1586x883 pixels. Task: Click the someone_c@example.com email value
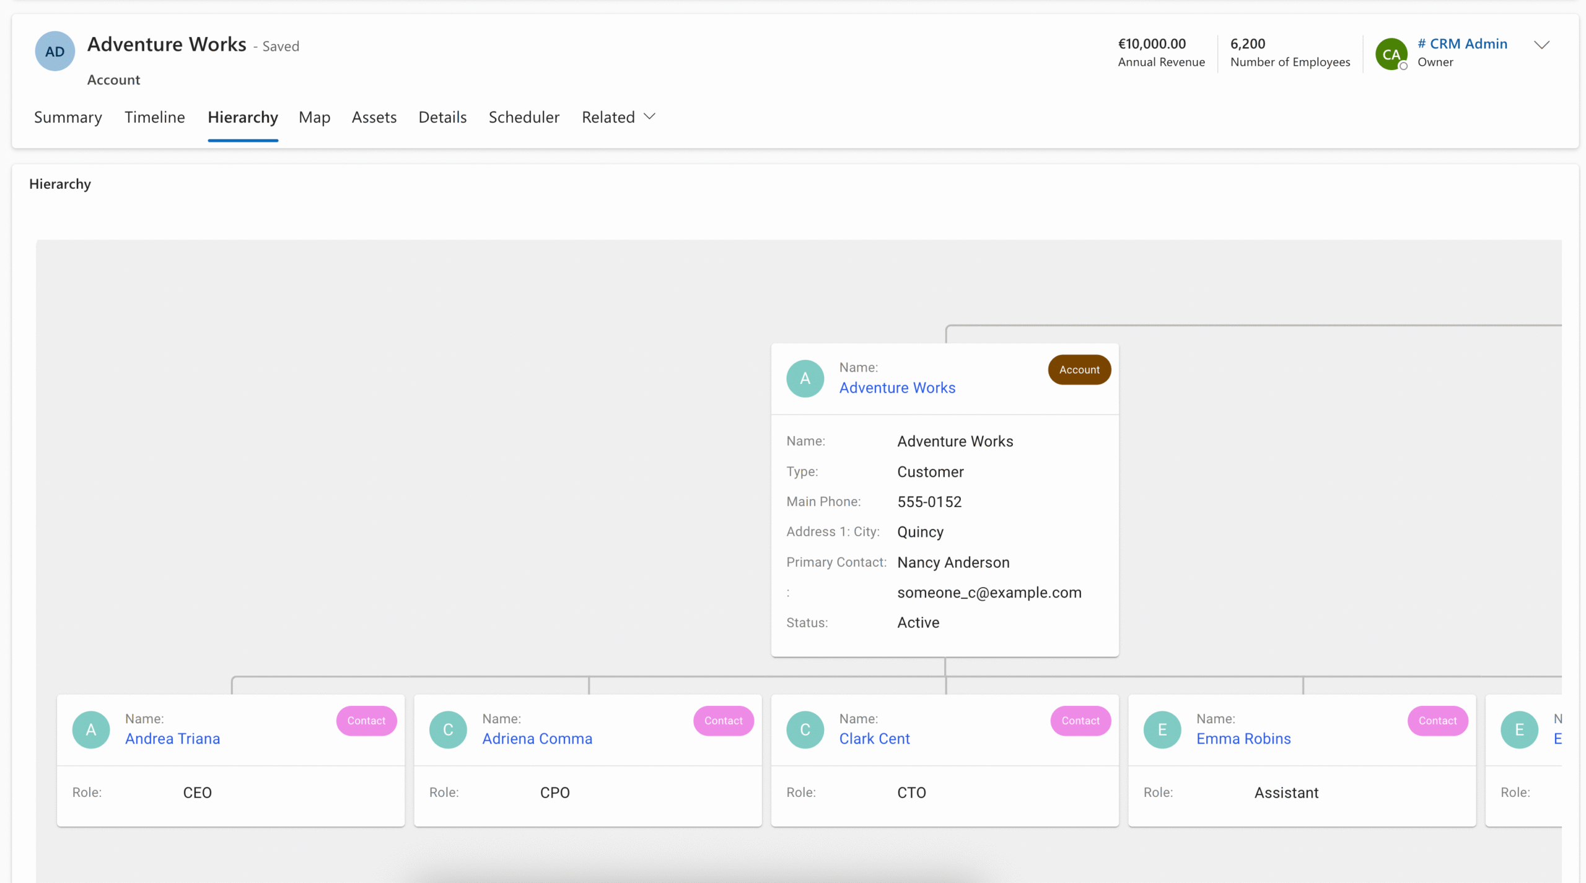989,593
